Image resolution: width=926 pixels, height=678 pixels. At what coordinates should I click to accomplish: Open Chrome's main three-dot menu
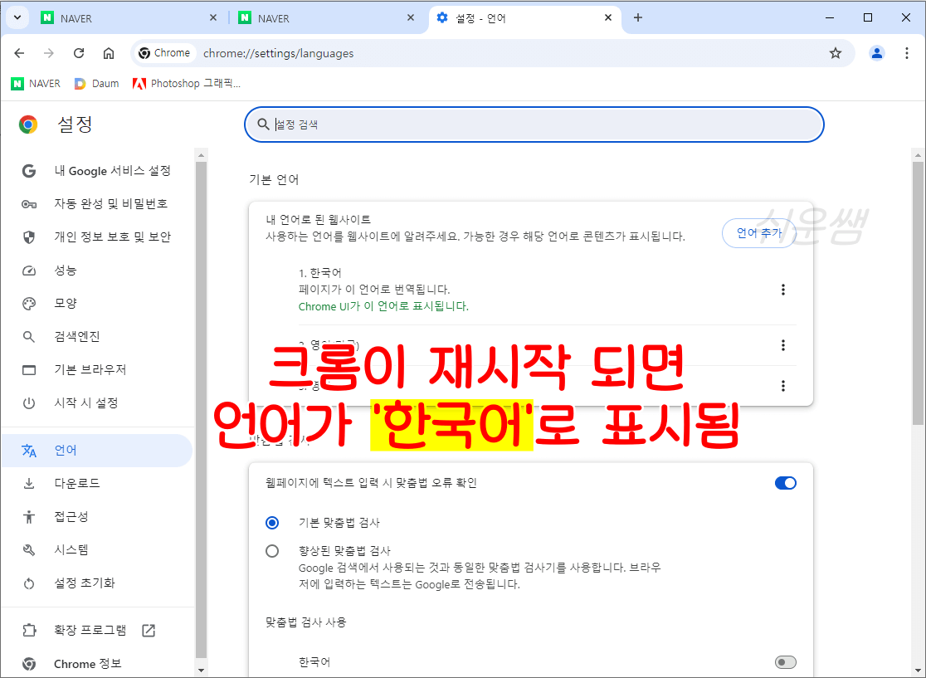(x=907, y=52)
